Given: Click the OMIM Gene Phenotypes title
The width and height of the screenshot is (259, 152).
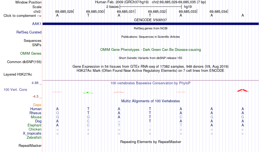Looking at the screenshot, I should click(150, 50).
